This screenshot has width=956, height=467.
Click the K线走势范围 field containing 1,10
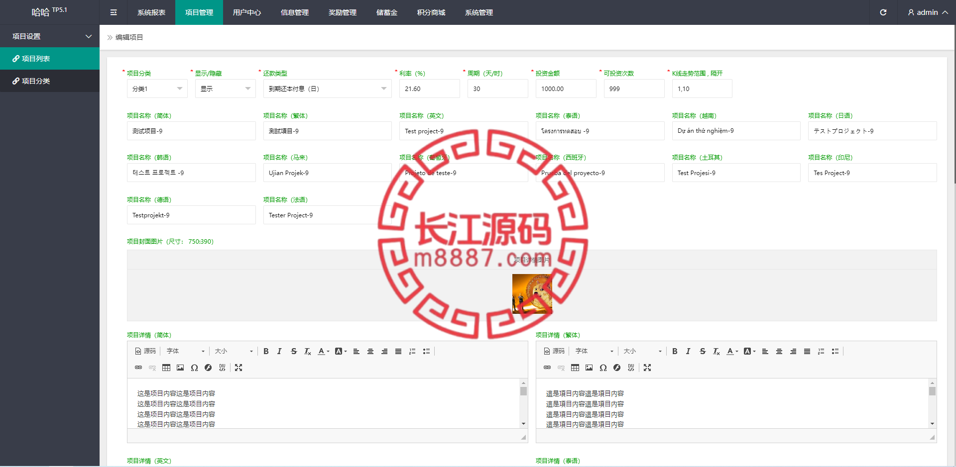click(x=702, y=89)
